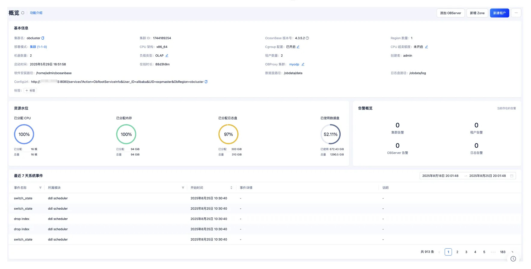Viewport: 531px width, 269px height.
Task: Edit the 负载类型 OLAP value
Action: (167, 56)
